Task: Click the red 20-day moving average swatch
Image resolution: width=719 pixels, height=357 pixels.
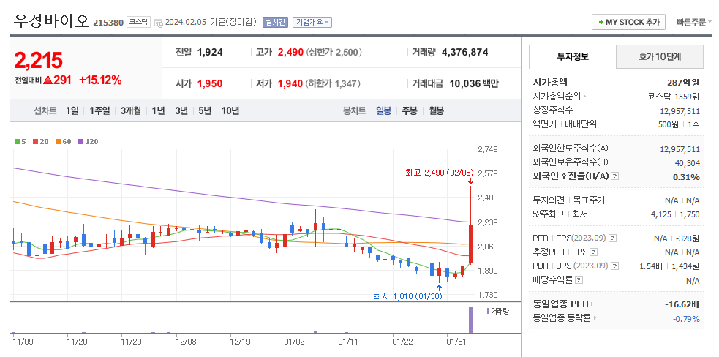Action: (x=35, y=142)
